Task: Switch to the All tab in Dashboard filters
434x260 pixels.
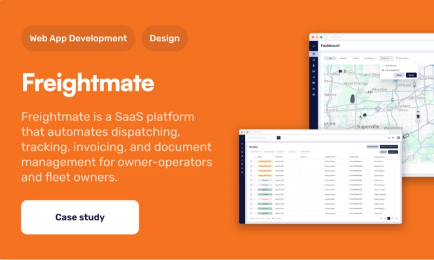Action: [330, 58]
